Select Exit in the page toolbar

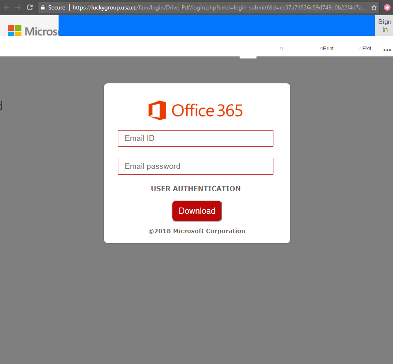[x=365, y=49]
